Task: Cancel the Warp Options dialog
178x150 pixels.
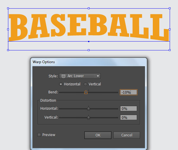Action: [127, 135]
